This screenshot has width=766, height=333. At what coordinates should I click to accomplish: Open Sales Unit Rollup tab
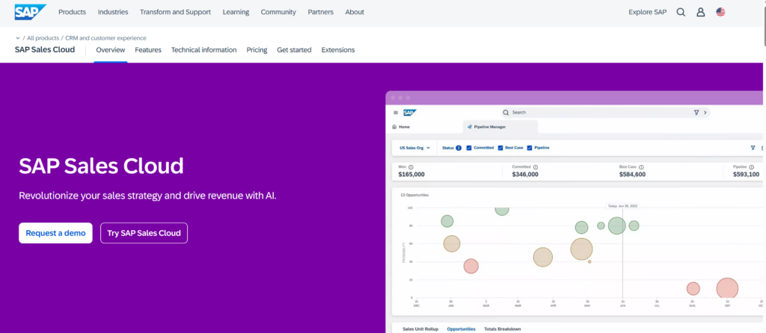[x=420, y=329]
